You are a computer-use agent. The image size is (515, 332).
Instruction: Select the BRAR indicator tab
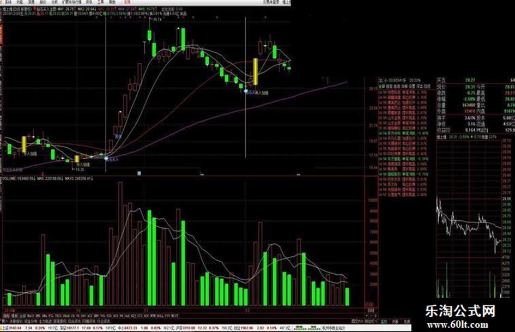pos(66,316)
